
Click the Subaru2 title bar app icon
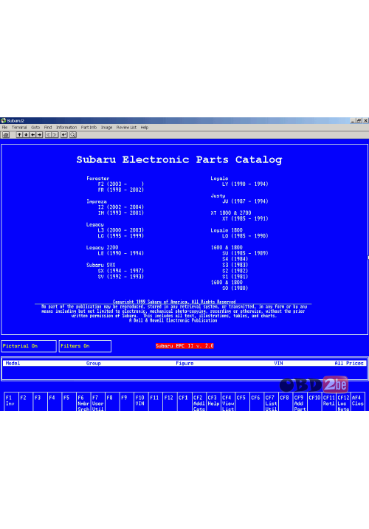click(x=4, y=120)
